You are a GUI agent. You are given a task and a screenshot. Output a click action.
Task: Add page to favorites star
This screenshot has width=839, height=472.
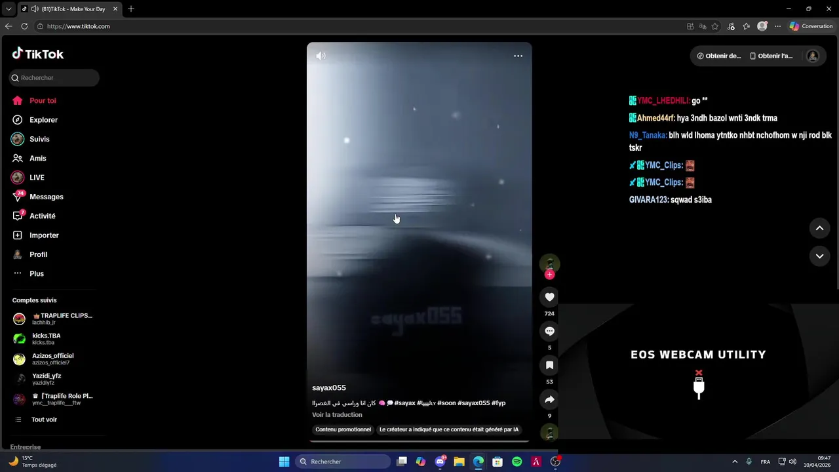(x=715, y=26)
